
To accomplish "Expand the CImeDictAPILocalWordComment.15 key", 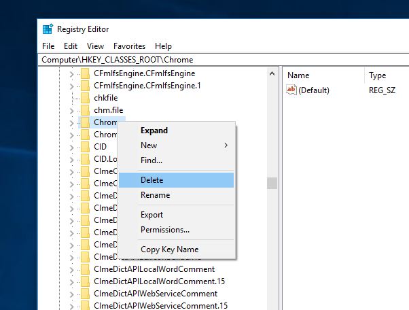I will [71, 282].
